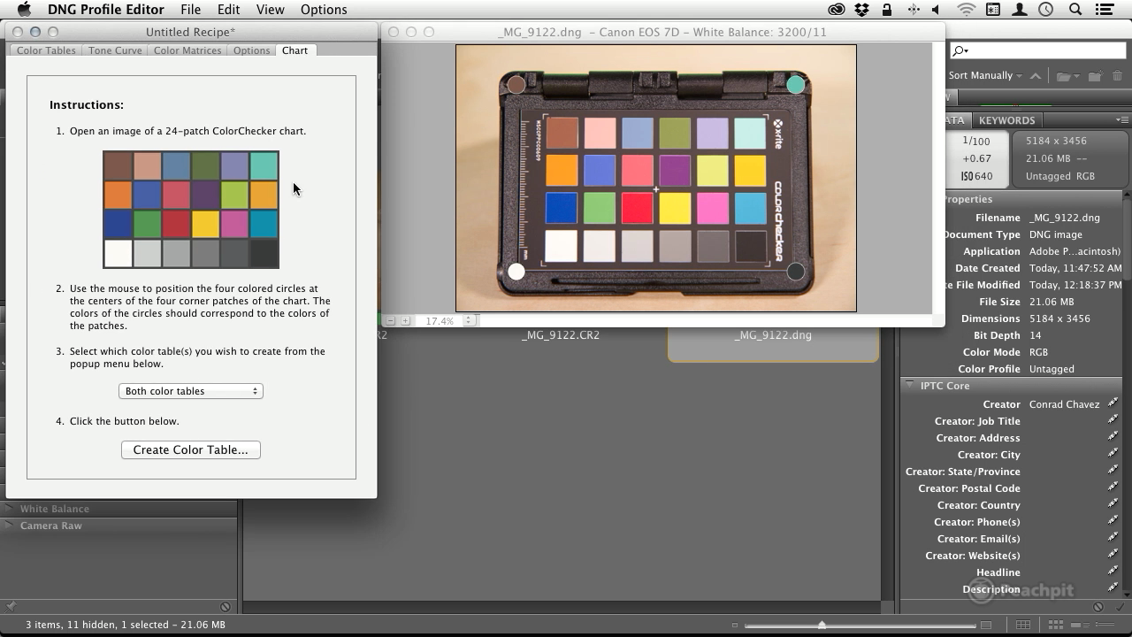The height and width of the screenshot is (637, 1132).
Task: Open the Apple menu
Action: coord(24,10)
